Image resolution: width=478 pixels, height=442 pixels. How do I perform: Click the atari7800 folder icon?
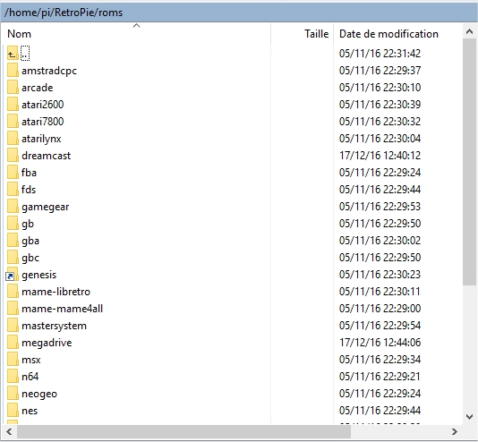pyautogui.click(x=13, y=122)
